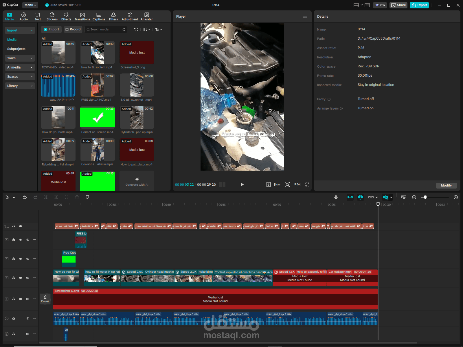Click the AI avatar tool icon
This screenshot has height=347, width=463.
(x=147, y=16)
